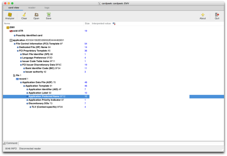Click the Open folder icon
This screenshot has height=156, width=227.
coord(36,14)
